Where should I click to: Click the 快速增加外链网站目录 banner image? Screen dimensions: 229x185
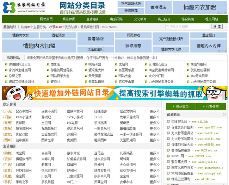(114, 93)
